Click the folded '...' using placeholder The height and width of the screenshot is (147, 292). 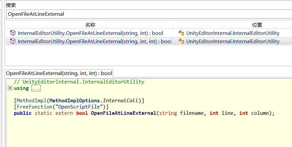point(36,88)
